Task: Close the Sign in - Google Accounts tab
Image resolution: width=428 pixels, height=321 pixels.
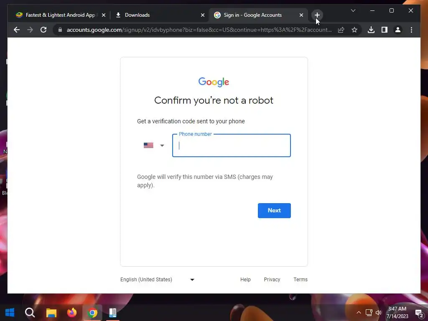Action: tap(301, 15)
